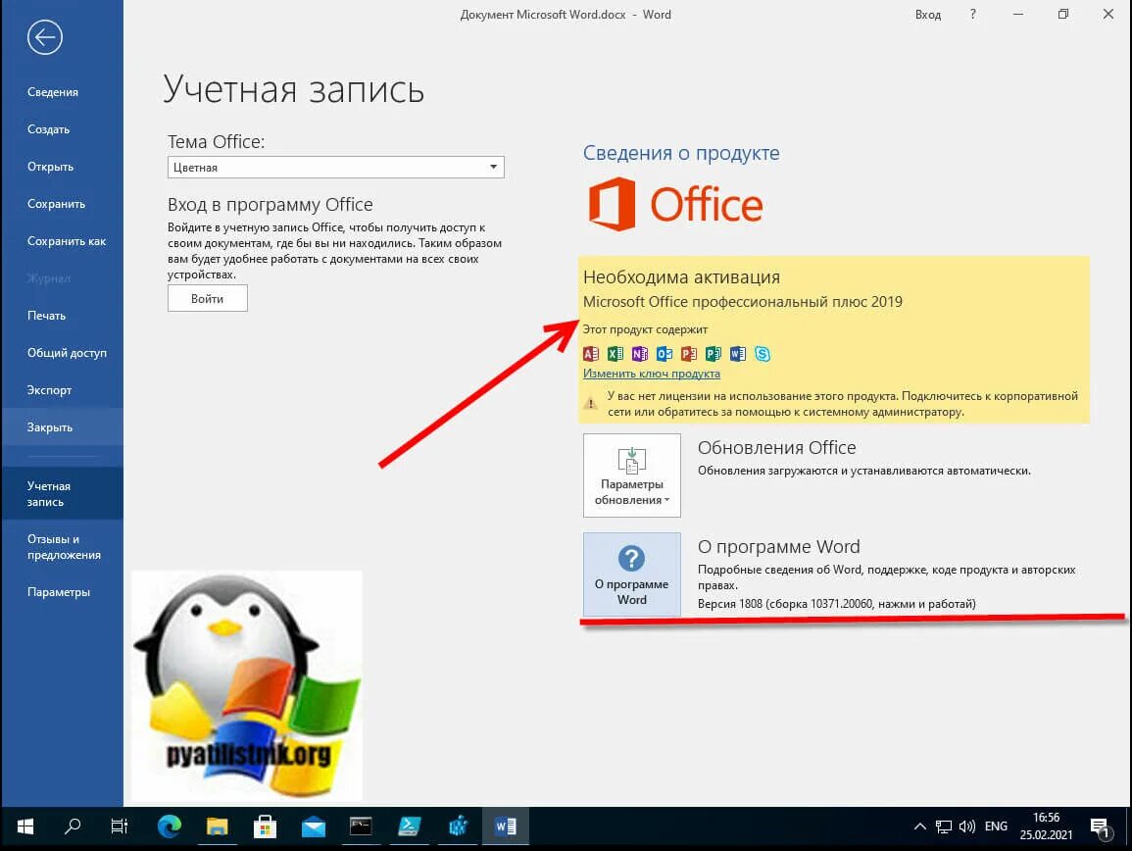Switch to PowerShell on the taskbar
The width and height of the screenshot is (1132, 851).
410,826
